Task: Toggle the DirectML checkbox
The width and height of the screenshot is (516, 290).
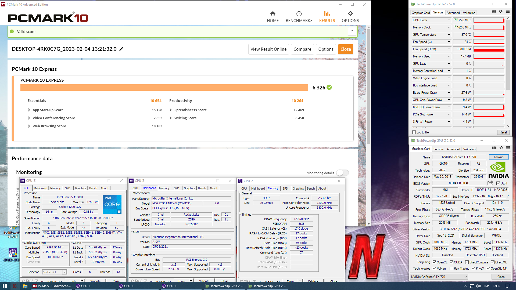Action: click(493, 262)
